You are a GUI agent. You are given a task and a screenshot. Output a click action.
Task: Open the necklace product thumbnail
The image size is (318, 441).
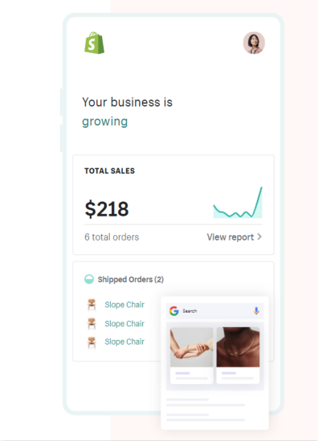[x=238, y=347]
